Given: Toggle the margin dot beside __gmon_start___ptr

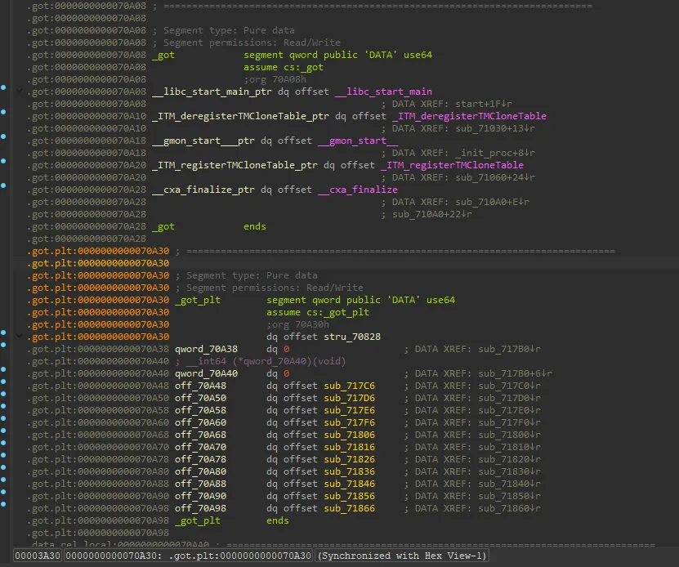Looking at the screenshot, I should pyautogui.click(x=3, y=136).
